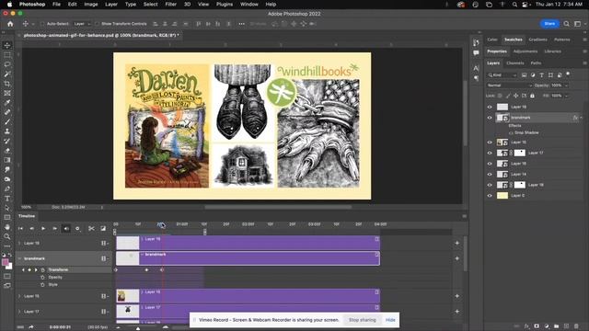This screenshot has width=589, height=331.
Task: Select the Hand tool
Action: (x=7, y=227)
